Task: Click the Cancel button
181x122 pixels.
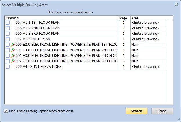Action: point(162,111)
